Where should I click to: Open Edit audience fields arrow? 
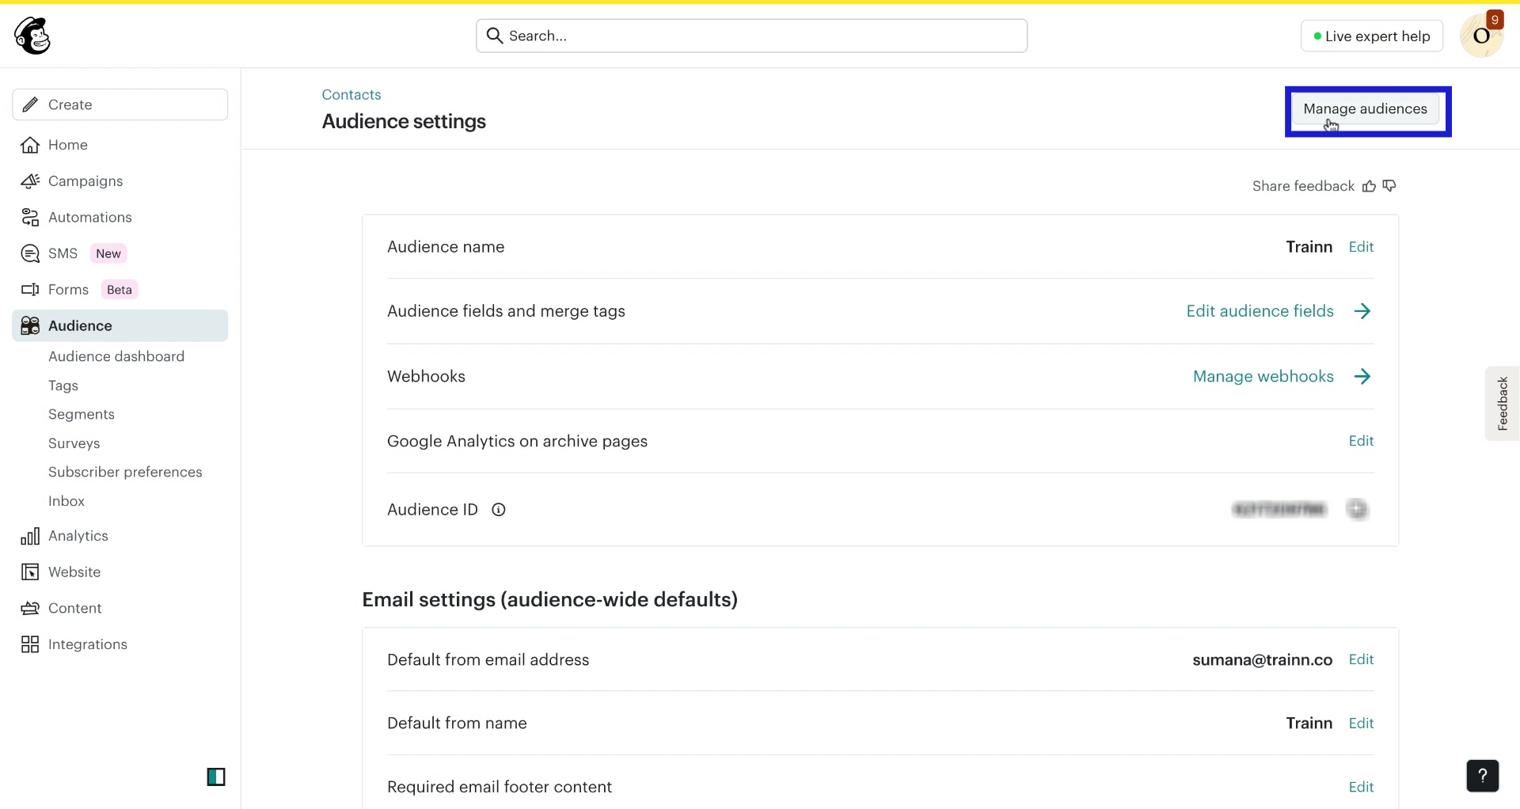tap(1362, 310)
